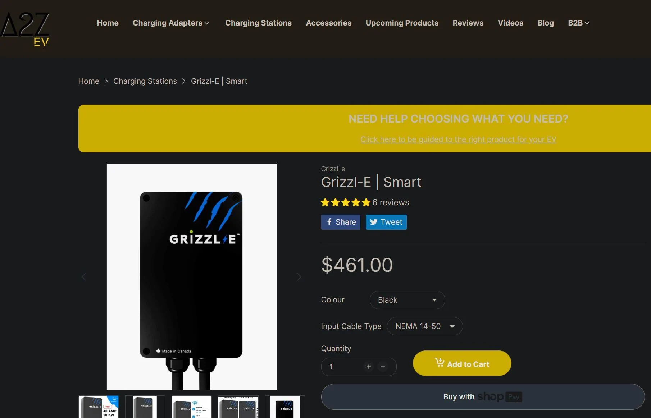Click the five-star rating icons
This screenshot has width=651, height=418.
[x=346, y=202]
